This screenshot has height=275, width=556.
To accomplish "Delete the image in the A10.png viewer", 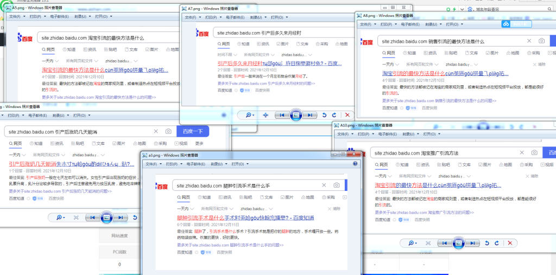I will click(x=509, y=243).
